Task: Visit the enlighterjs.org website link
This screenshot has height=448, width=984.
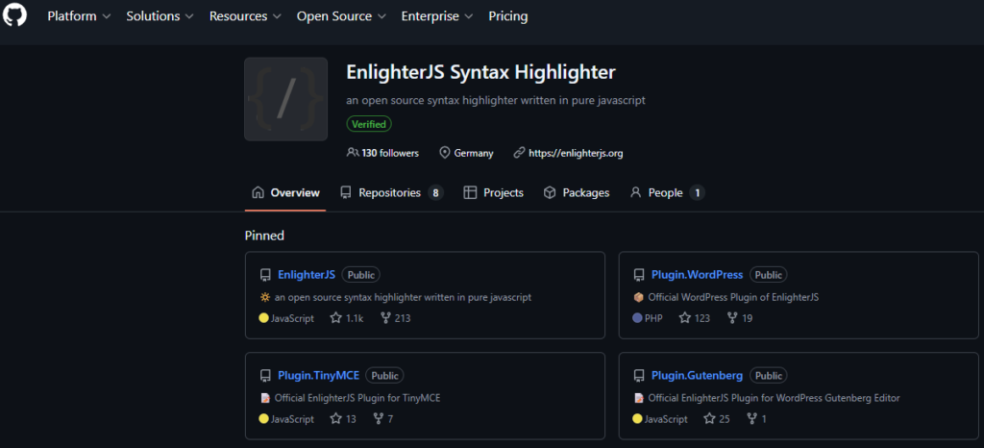Action: click(576, 153)
